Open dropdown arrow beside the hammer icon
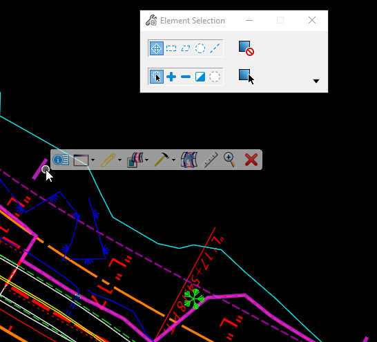 (x=173, y=160)
